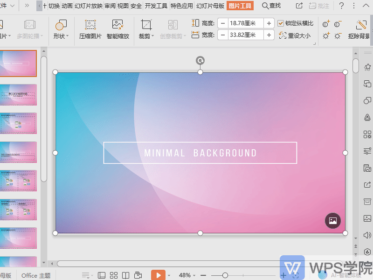Viewport: 373px width, 280px height.
Task: Open the 压缩图片 compress picture tool
Action: click(x=90, y=29)
